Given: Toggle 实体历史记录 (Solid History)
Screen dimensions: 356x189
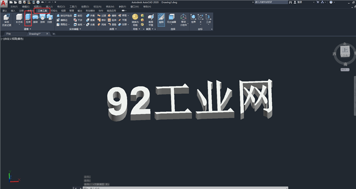Looking at the screenshot, I should click(7, 20).
